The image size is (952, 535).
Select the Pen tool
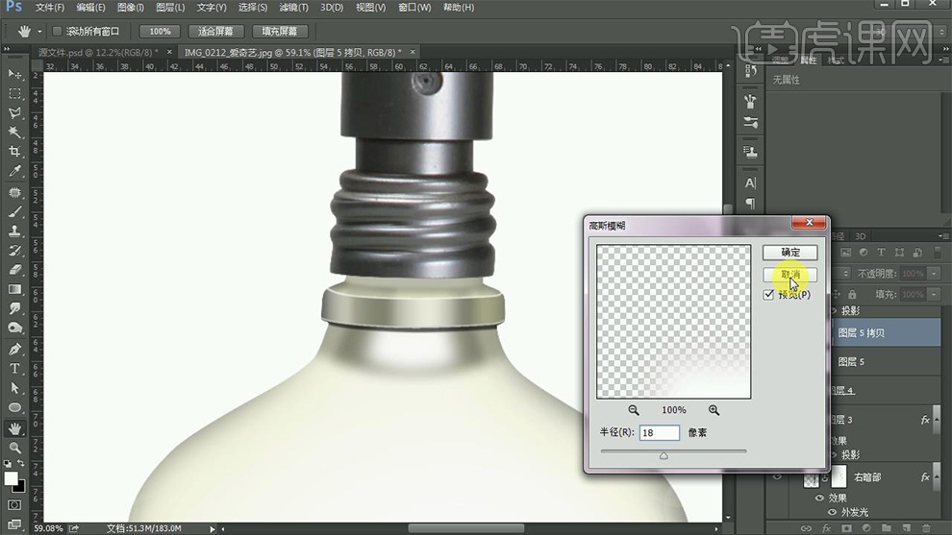(15, 349)
